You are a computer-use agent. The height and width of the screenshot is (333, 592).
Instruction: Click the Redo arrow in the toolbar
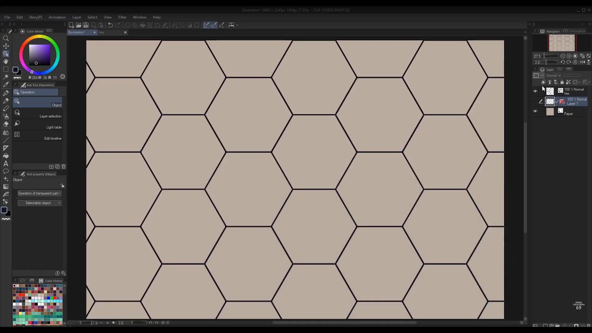coord(118,25)
